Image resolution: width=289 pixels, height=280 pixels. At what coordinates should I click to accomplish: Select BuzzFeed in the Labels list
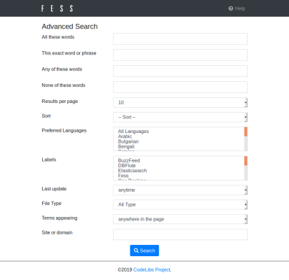click(129, 160)
